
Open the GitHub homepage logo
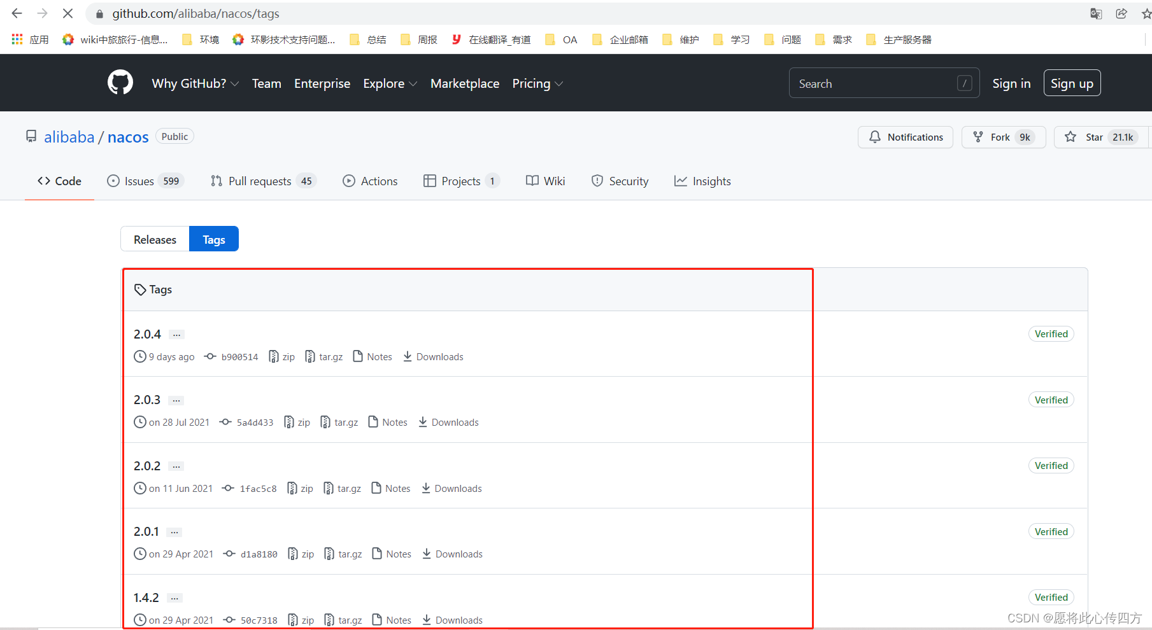point(120,83)
